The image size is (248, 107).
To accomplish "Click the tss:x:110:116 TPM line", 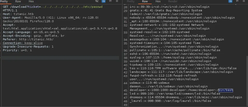I will (183, 68).
